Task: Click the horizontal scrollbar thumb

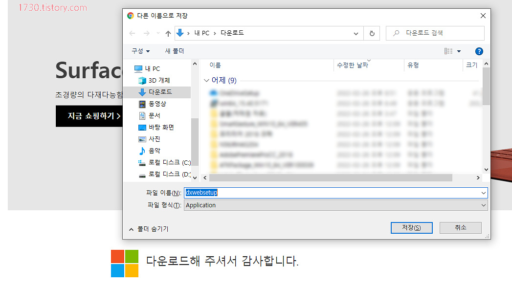Action: point(331,178)
